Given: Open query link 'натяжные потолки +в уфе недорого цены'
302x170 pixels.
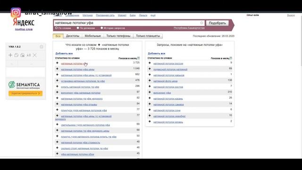Looking at the screenshot, I should click(85, 131).
